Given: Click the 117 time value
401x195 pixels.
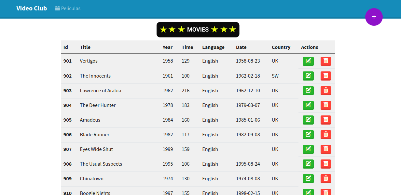Looking at the screenshot, I should [x=186, y=135].
